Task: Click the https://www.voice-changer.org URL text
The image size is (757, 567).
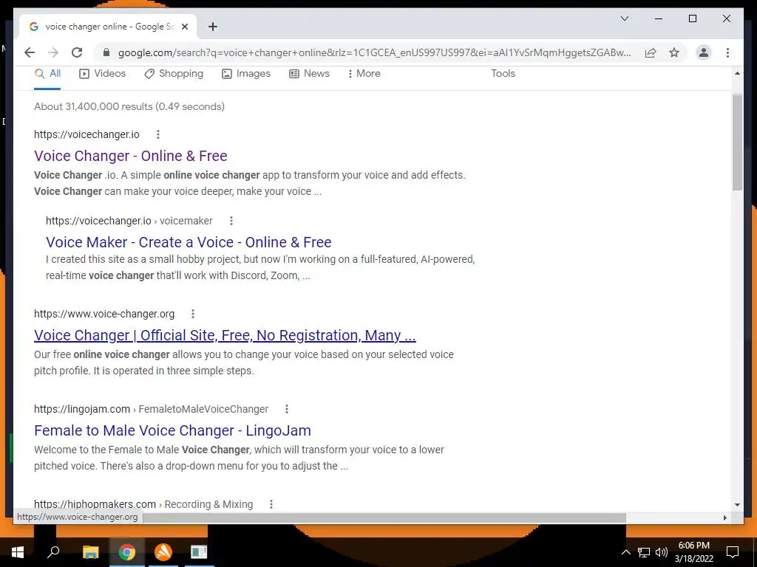Action: point(104,314)
